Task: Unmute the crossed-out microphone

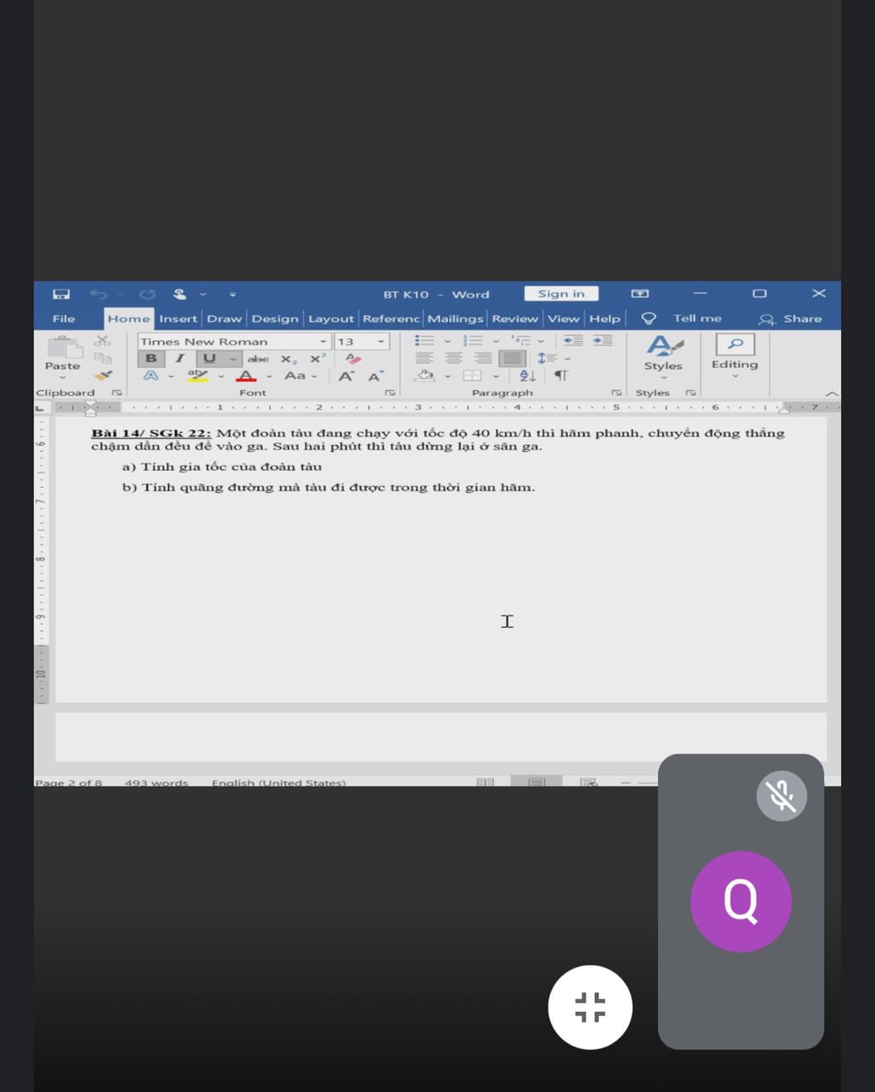Action: coord(781,796)
